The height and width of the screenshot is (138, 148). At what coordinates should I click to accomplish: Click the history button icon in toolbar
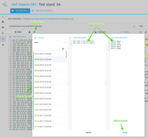point(34,32)
